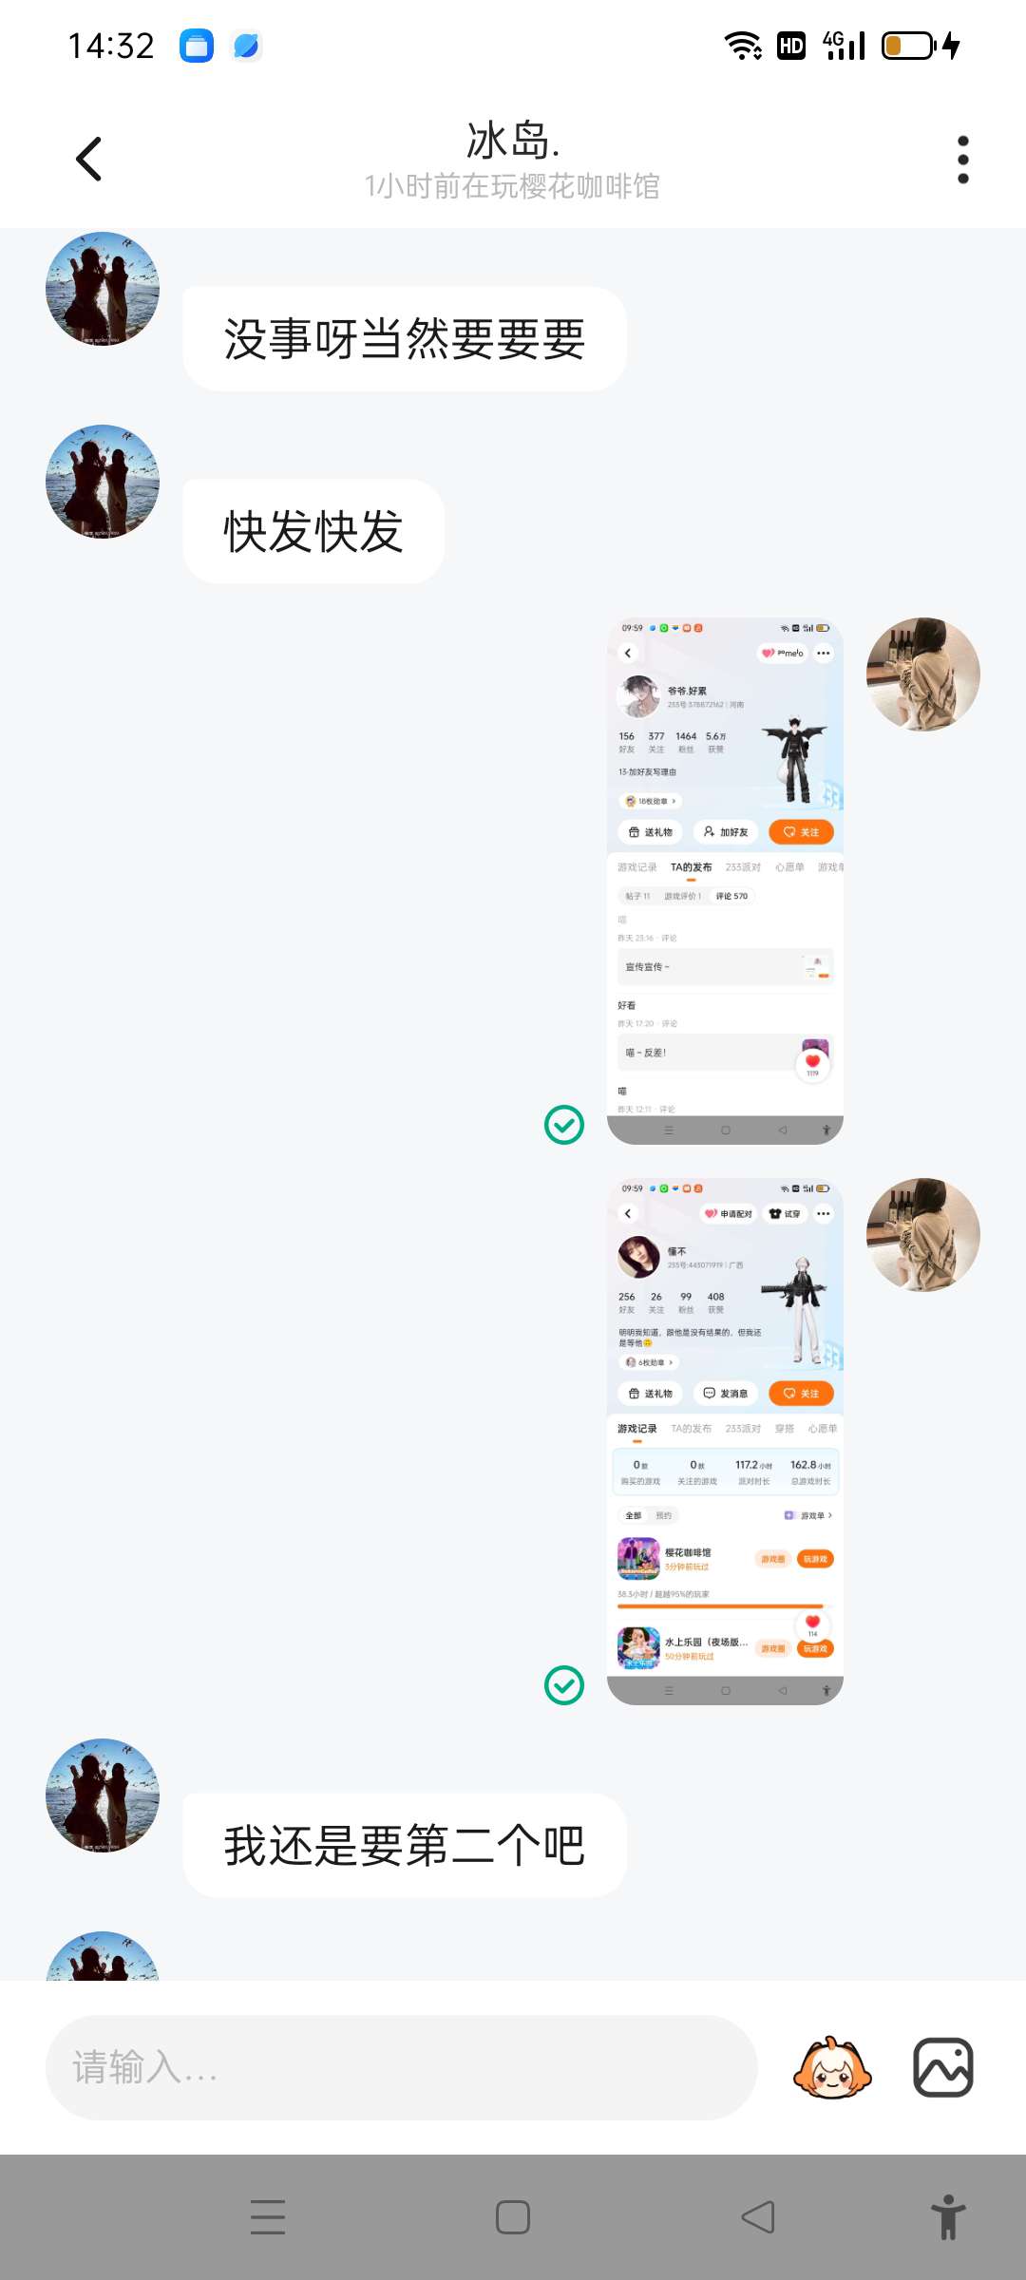Tap the back arrow in the chat header
Image resolution: width=1026 pixels, height=2280 pixels.
88,159
